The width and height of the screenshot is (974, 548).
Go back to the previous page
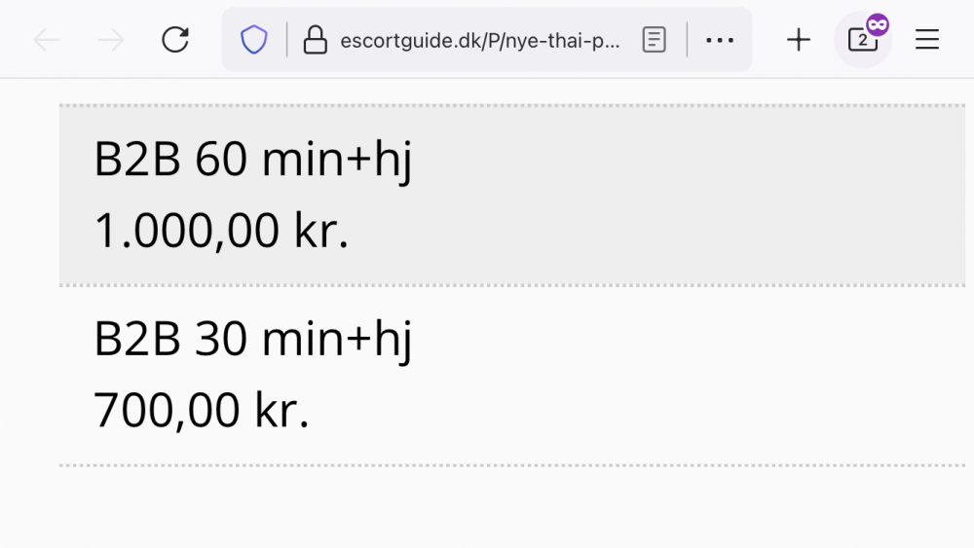pos(47,40)
